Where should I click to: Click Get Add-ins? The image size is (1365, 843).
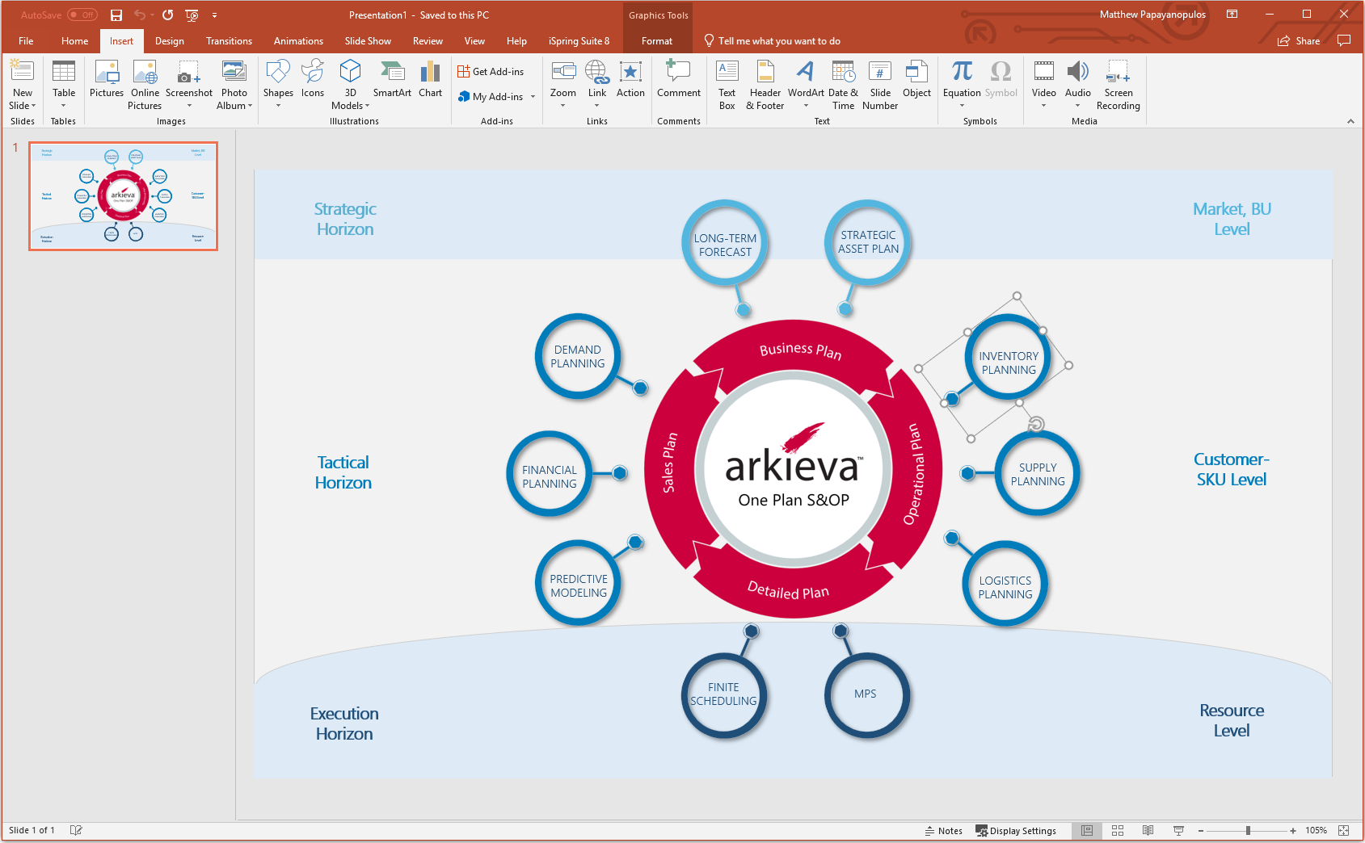(491, 72)
